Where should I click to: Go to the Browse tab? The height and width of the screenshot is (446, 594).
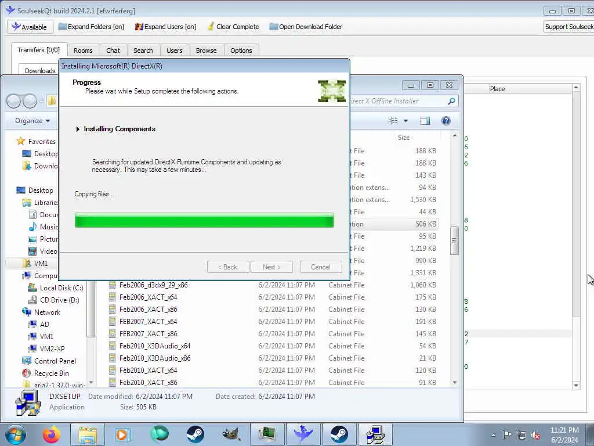[206, 51]
